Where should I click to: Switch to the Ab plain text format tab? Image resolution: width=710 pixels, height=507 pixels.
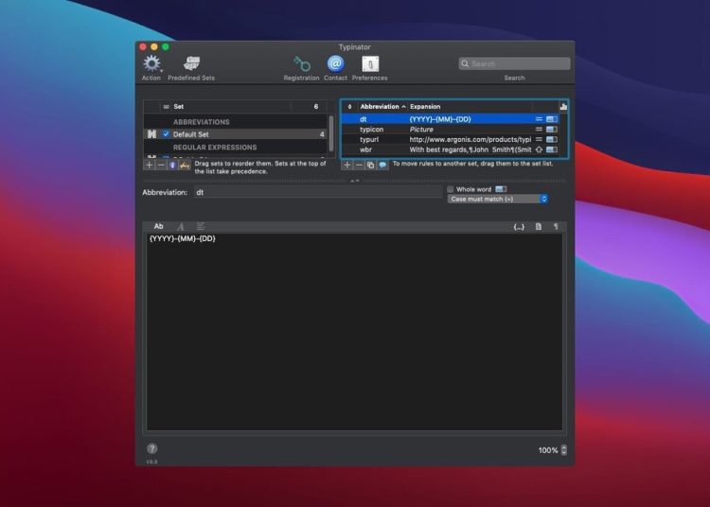pos(159,227)
